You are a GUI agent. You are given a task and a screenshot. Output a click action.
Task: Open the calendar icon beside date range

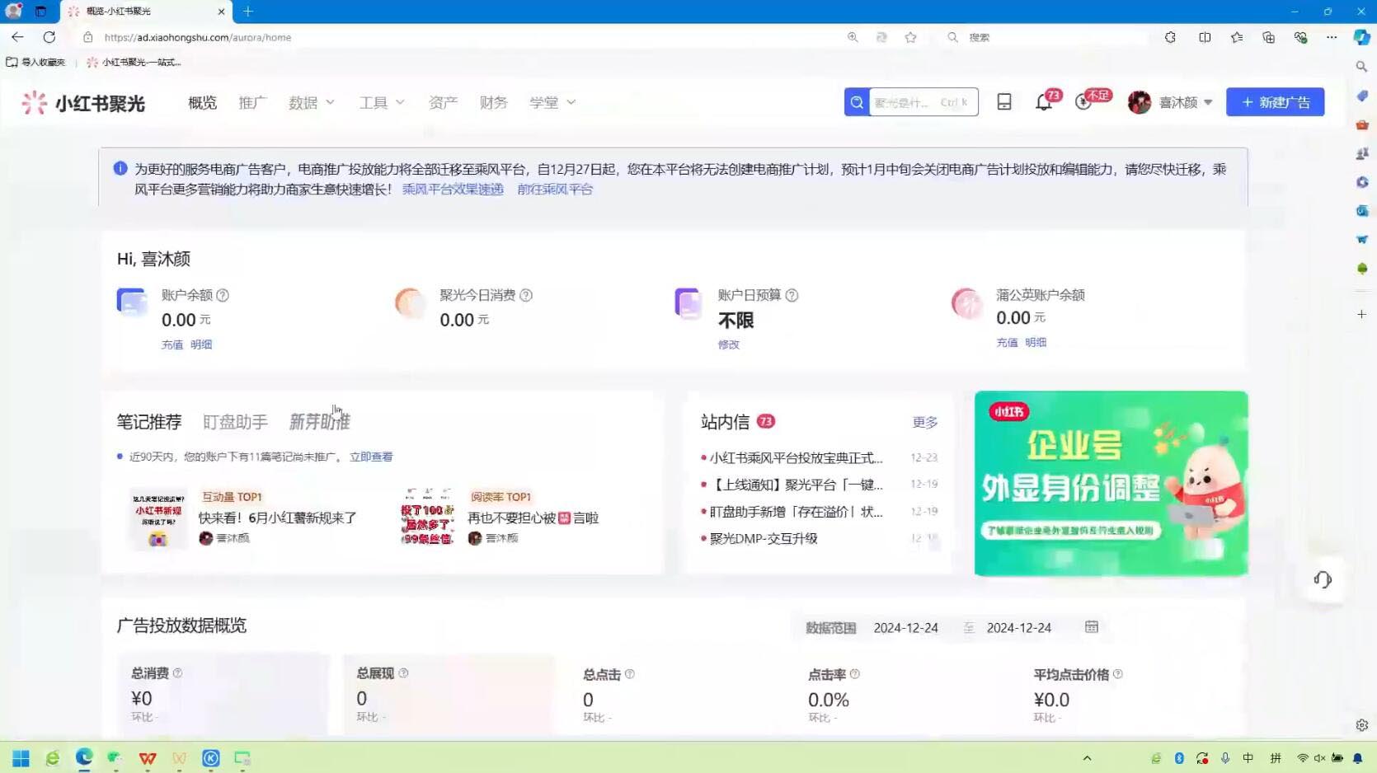pyautogui.click(x=1091, y=627)
